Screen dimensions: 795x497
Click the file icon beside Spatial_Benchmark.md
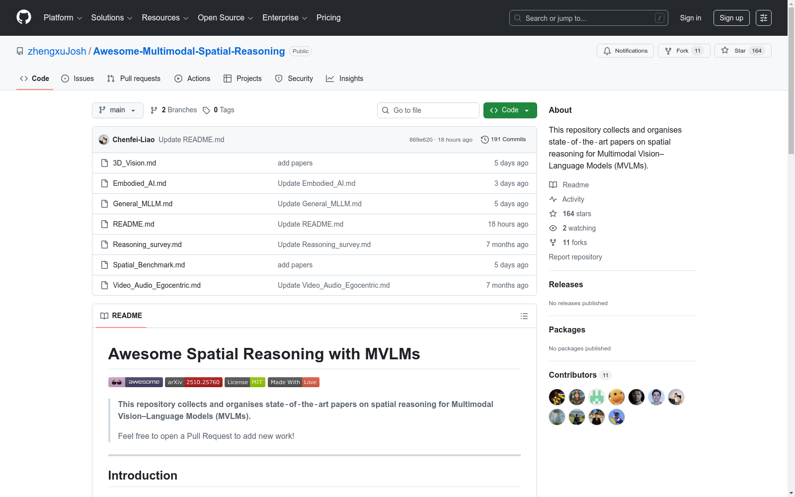coord(104,265)
